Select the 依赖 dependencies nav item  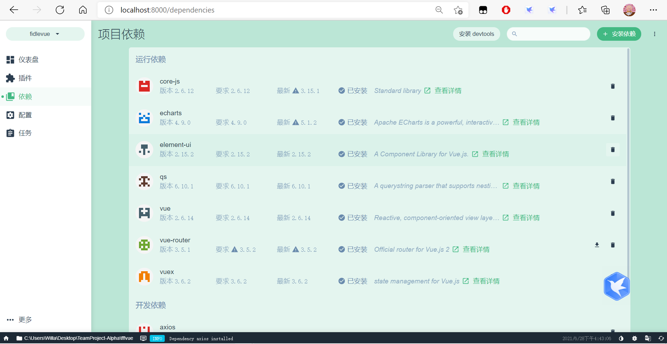pos(45,96)
